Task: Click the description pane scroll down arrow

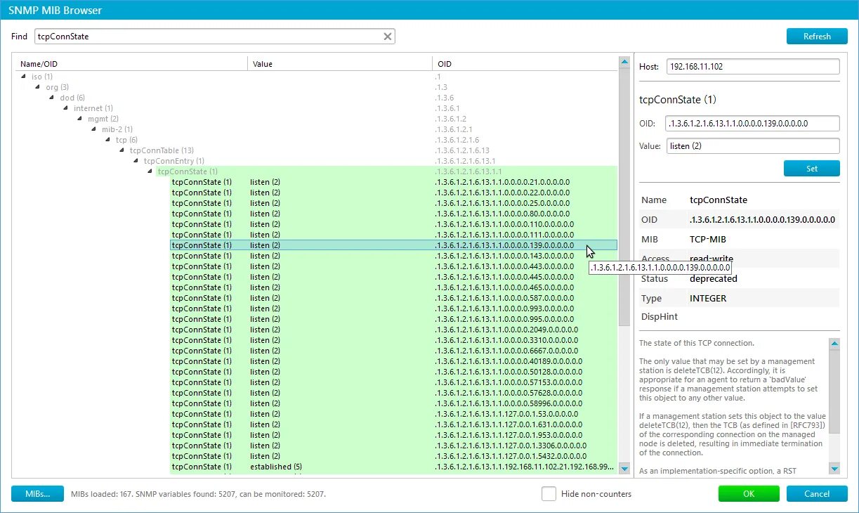Action: click(834, 469)
